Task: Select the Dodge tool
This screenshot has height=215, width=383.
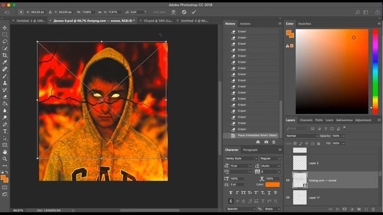Action: [x=5, y=118]
